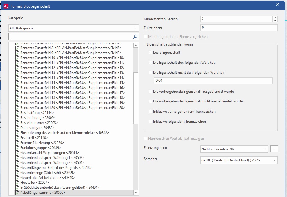Click the icon beside Bestellnummer <22003>
Image resolution: width=287 pixels, height=197 pixels.
tap(17, 123)
